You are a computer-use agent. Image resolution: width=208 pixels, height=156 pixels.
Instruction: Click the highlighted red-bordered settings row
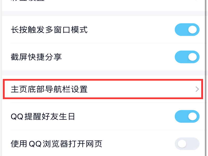click(x=103, y=89)
